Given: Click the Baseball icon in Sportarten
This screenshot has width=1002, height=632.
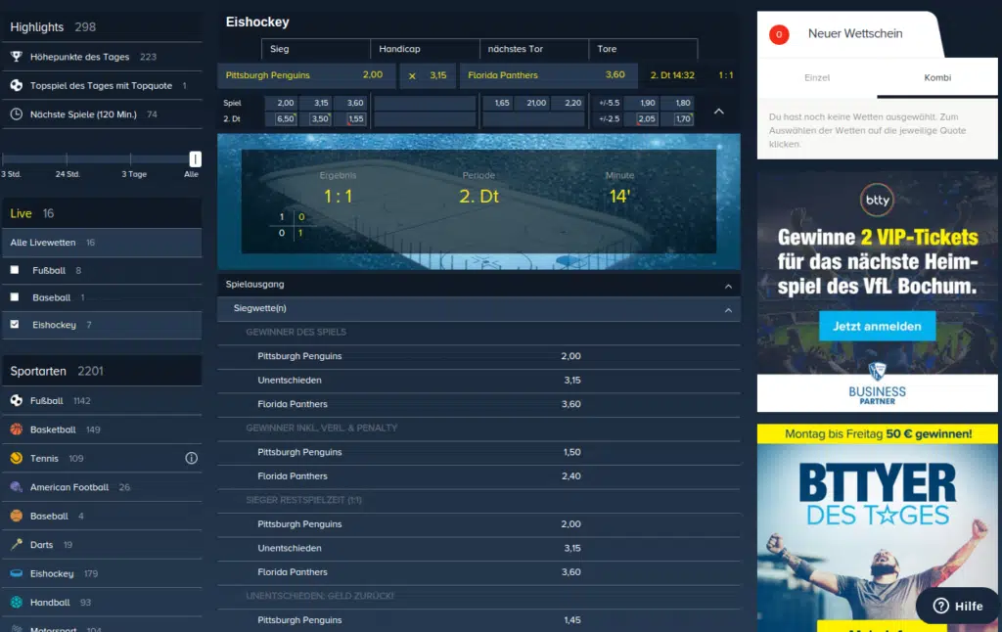Looking at the screenshot, I should point(16,516).
